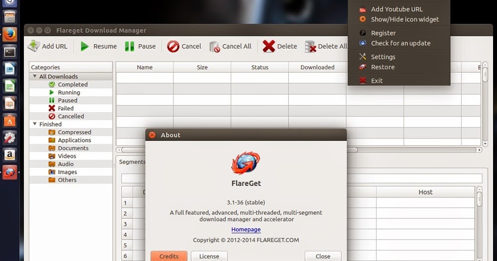Open LibreOffice Writer from the dock
This screenshot has width=497, height=261.
[x=9, y=69]
